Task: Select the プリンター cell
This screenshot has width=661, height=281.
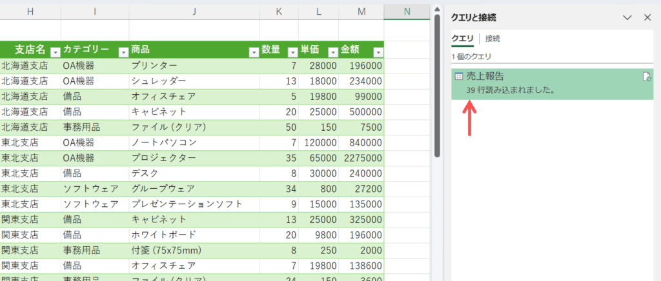Action: (194, 66)
